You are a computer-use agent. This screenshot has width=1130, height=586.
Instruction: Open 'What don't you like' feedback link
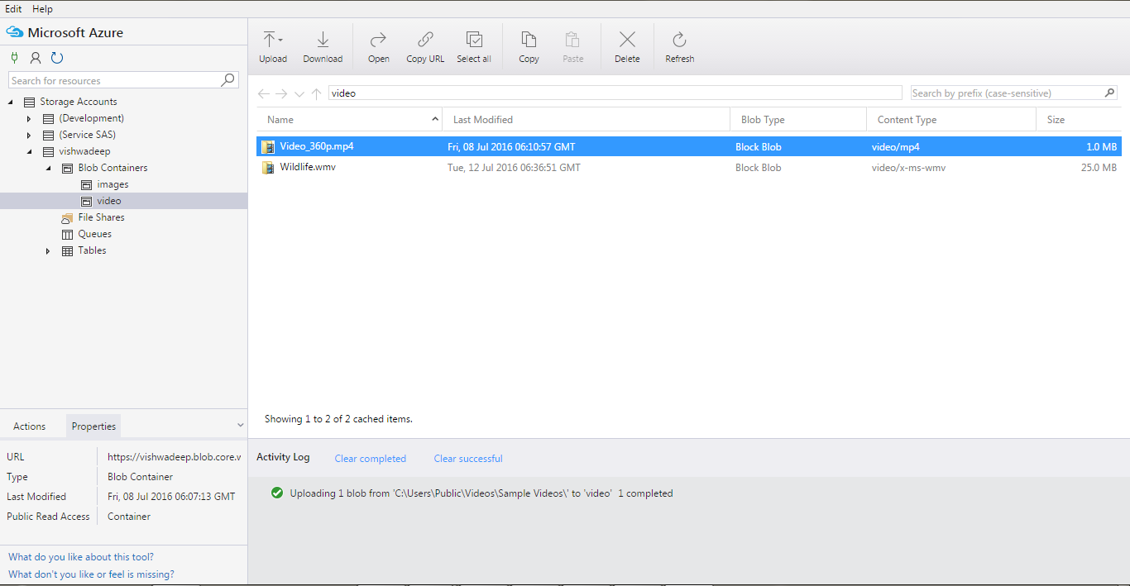(x=91, y=574)
